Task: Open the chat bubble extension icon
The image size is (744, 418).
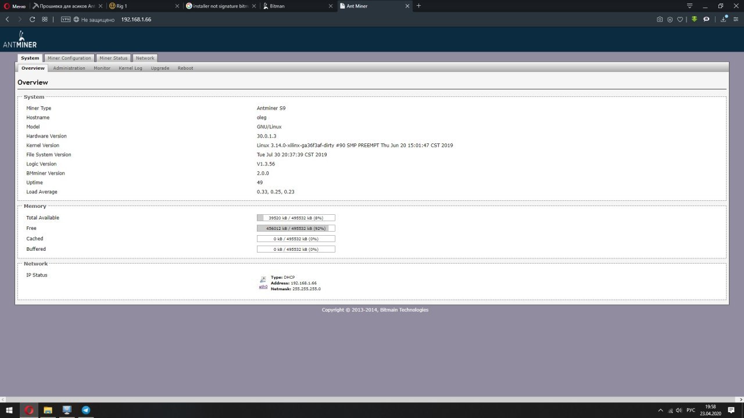Action: (706, 19)
